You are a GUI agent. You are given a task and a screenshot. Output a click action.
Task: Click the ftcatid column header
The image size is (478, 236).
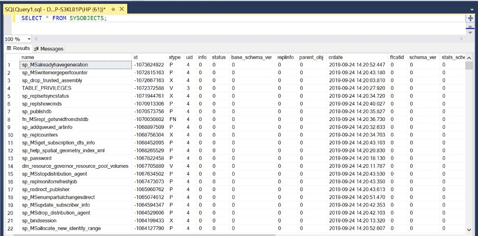click(x=398, y=57)
